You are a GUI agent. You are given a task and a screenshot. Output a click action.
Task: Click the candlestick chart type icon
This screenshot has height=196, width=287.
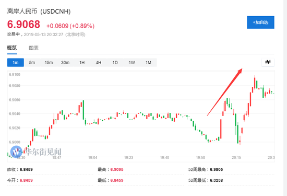pos(268,62)
